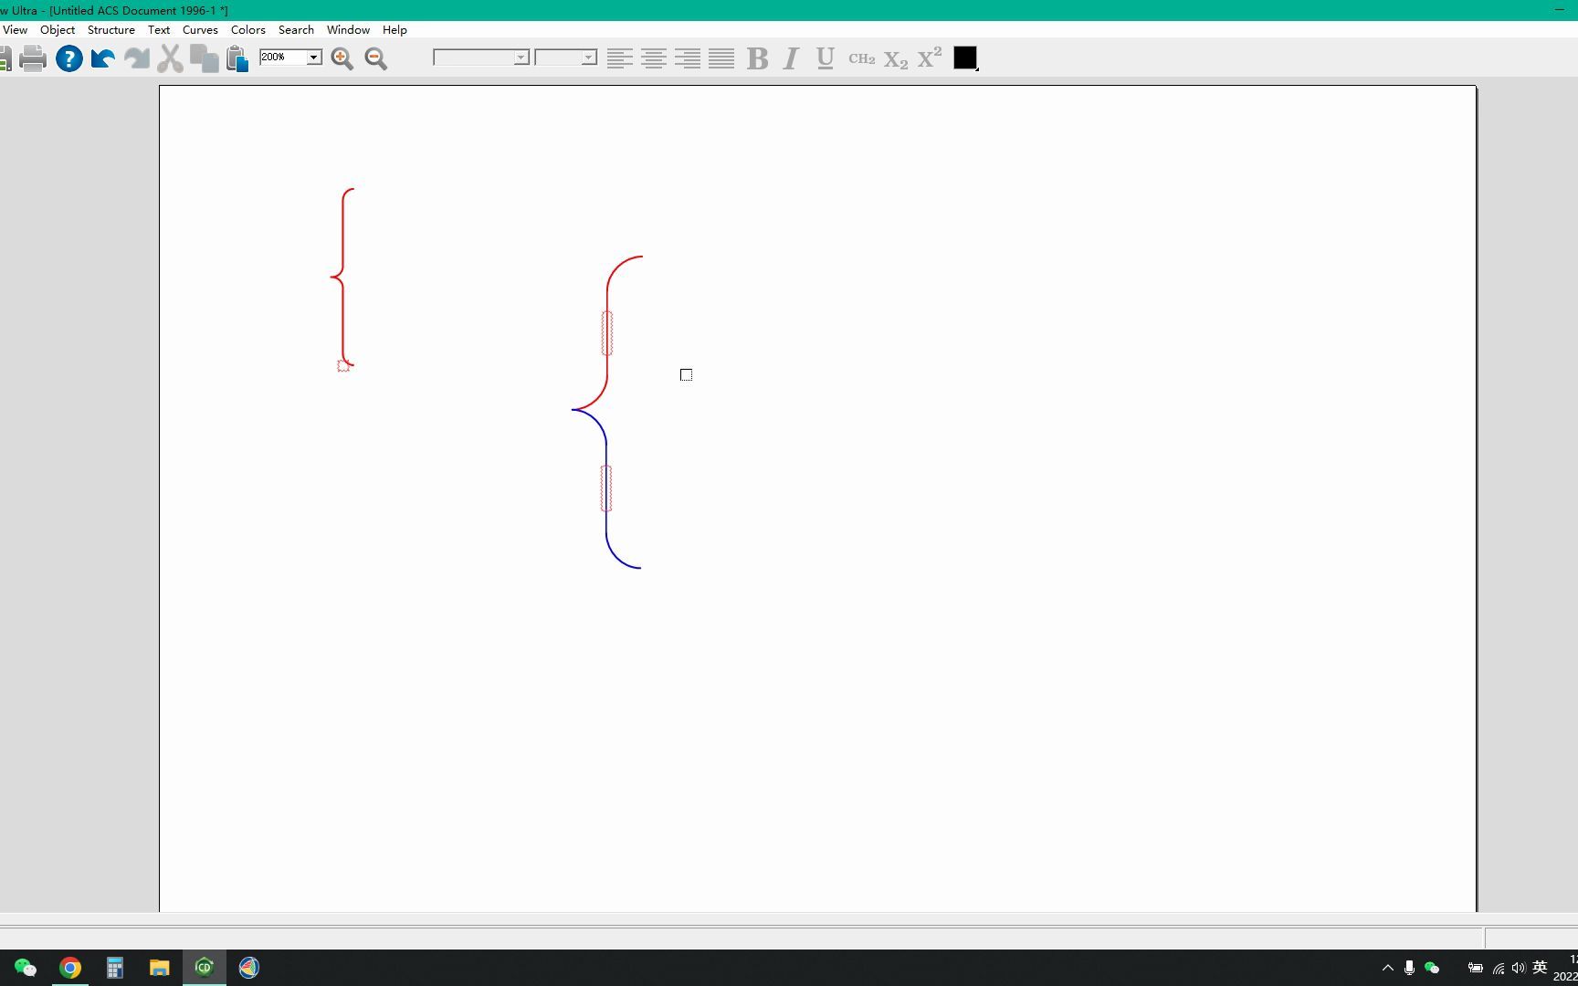Click the Cut scissors icon
Image resolution: width=1578 pixels, height=986 pixels.
tap(170, 58)
